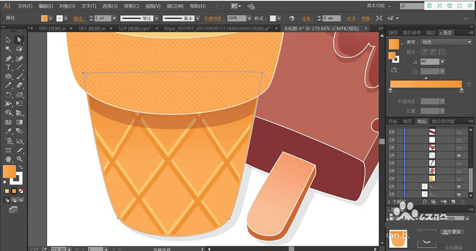Switch to the 路径查找器 panel tab
This screenshot has width=476, height=251.
coord(443,121)
